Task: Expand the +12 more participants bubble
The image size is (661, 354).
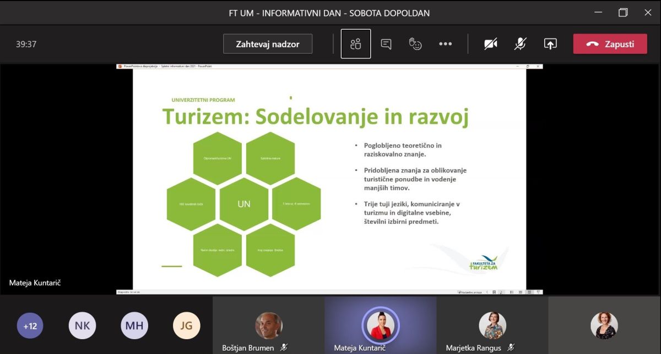Action: [30, 326]
